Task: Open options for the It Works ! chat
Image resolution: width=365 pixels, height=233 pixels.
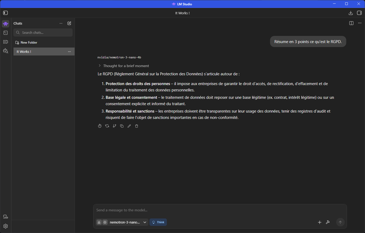Action: click(69, 52)
